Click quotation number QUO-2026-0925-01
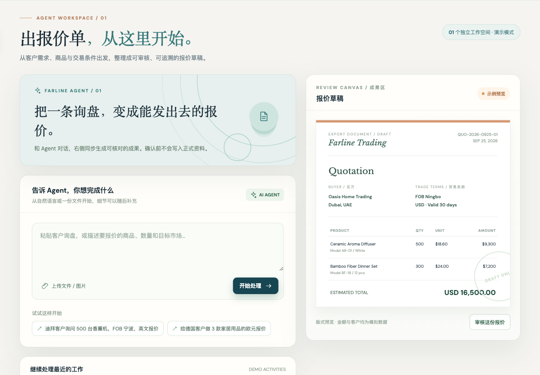 click(477, 134)
